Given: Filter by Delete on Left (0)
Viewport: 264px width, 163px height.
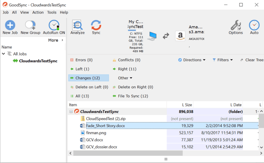Looking at the screenshot, I should click(89, 87).
